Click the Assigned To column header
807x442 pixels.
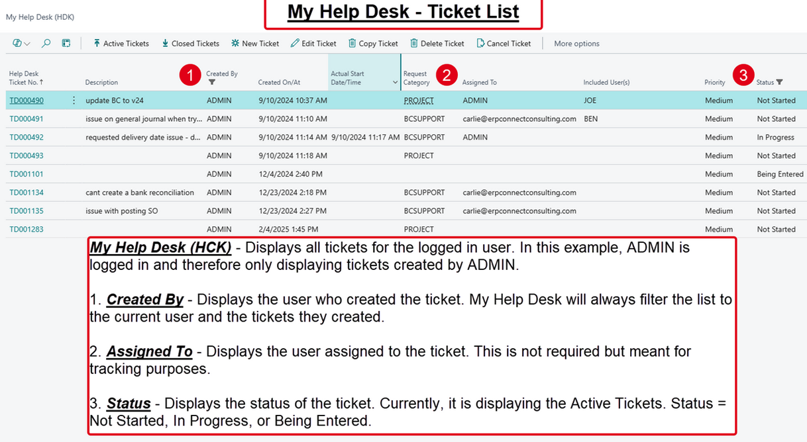(x=479, y=83)
